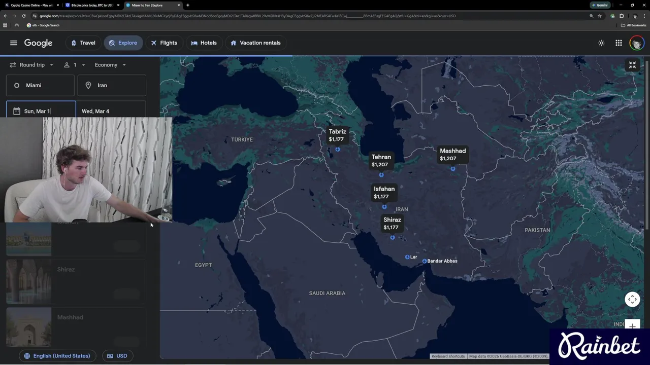Image resolution: width=650 pixels, height=365 pixels.
Task: Click the Mashhad $1,207 map label
Action: coord(452,155)
